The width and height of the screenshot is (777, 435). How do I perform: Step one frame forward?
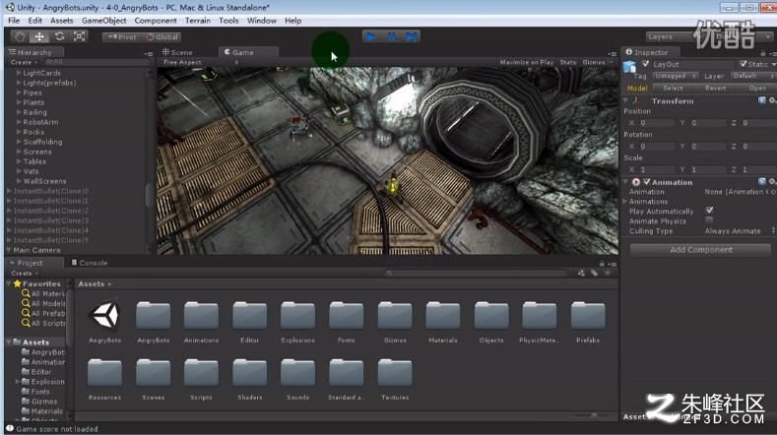pyautogui.click(x=411, y=36)
